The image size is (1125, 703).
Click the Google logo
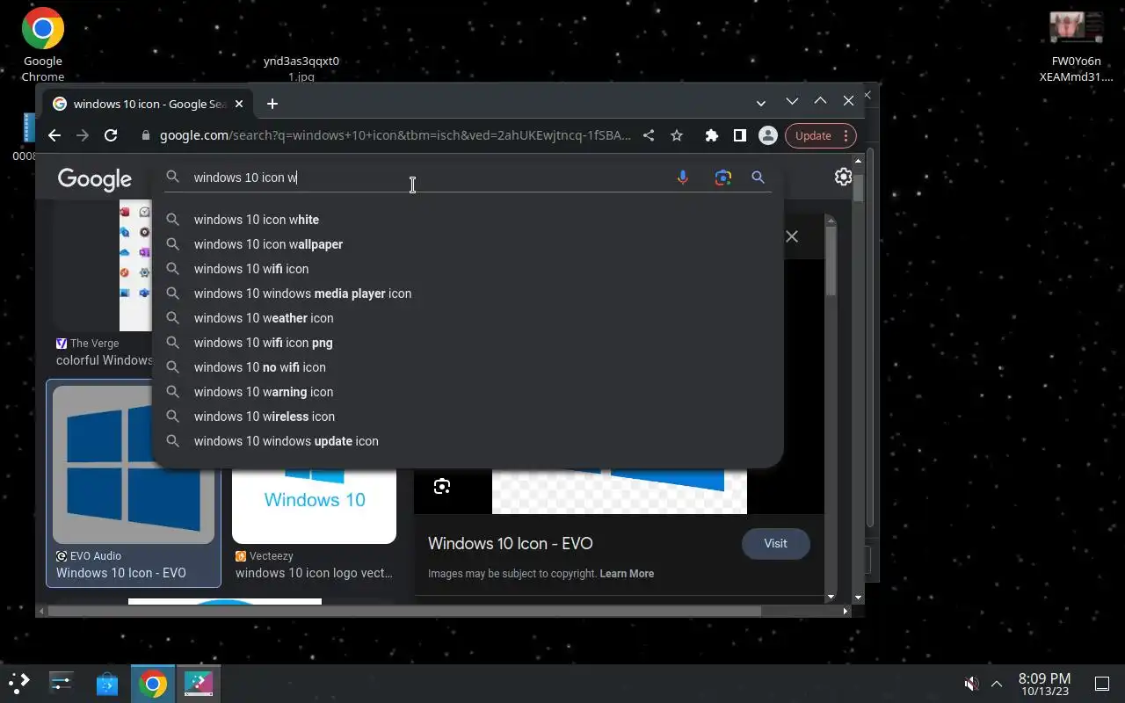(x=95, y=179)
